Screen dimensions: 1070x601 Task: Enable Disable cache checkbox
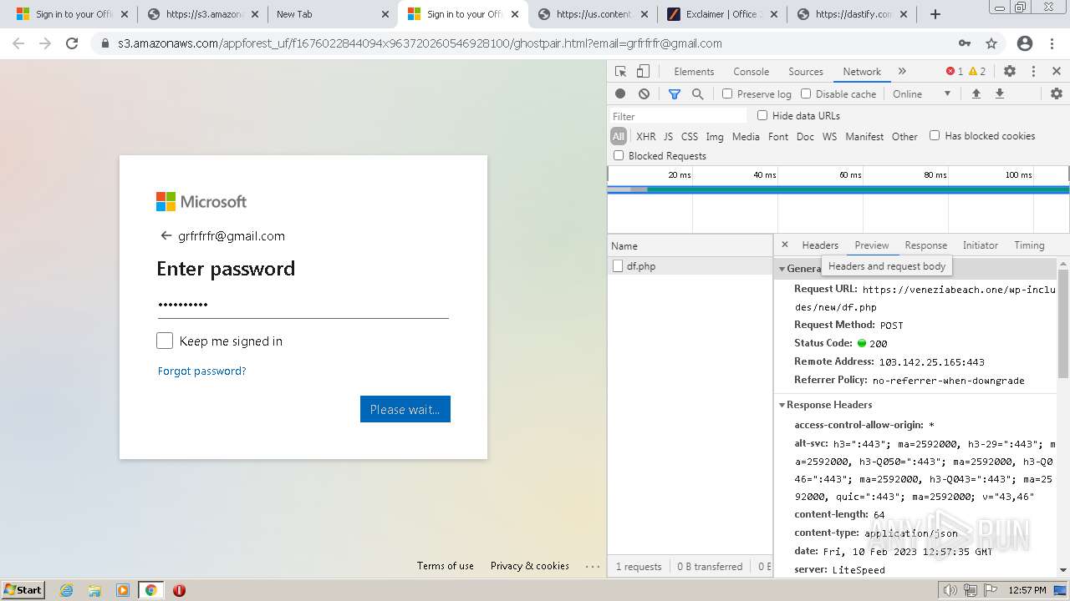coord(806,94)
